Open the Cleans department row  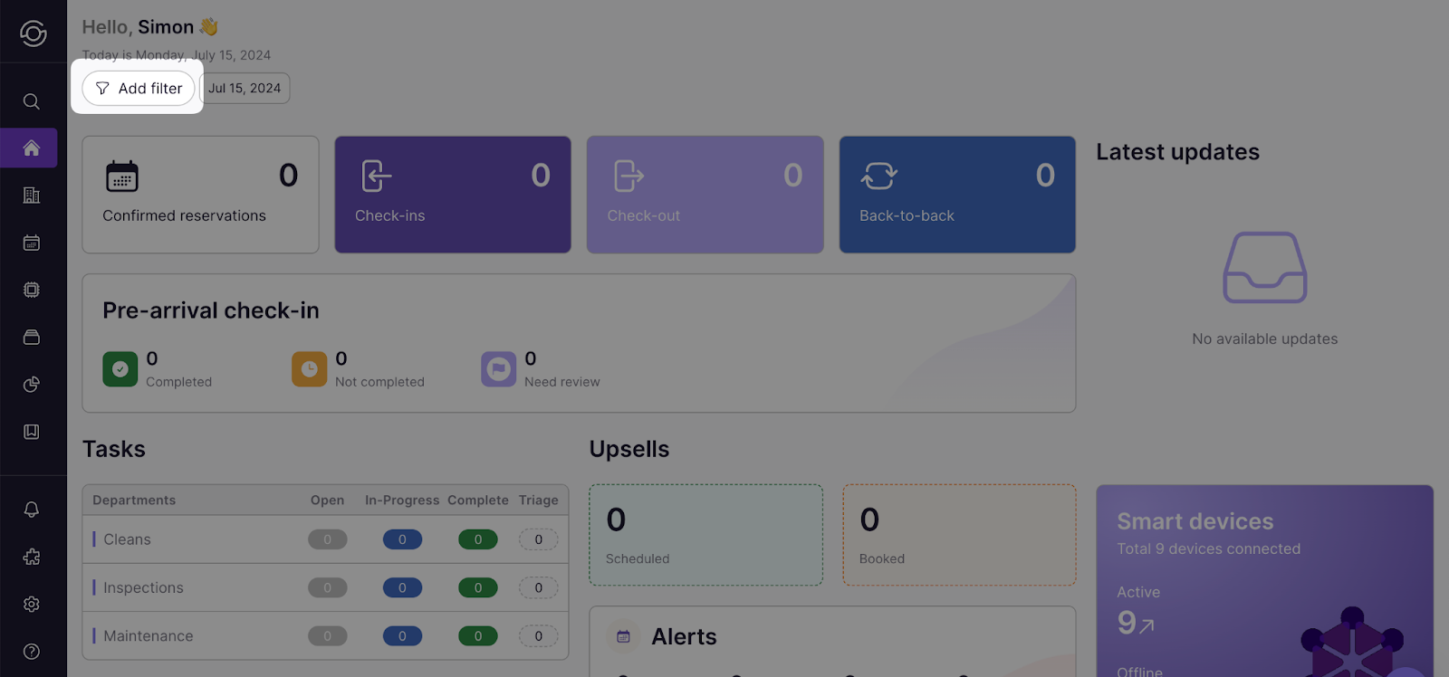(x=127, y=539)
